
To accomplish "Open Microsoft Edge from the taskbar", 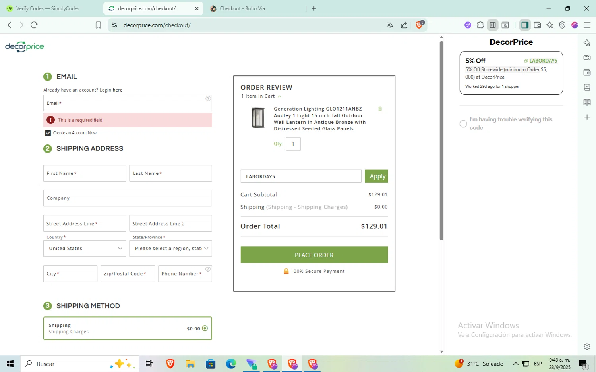I will (231, 364).
